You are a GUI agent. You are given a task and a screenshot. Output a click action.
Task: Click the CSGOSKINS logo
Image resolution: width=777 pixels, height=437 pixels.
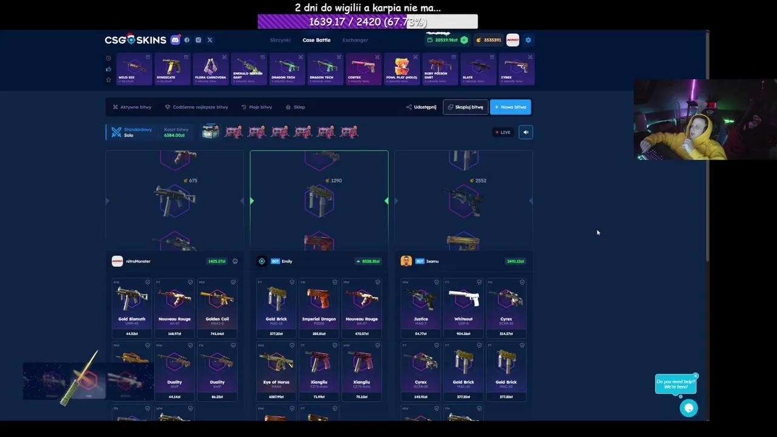click(135, 40)
